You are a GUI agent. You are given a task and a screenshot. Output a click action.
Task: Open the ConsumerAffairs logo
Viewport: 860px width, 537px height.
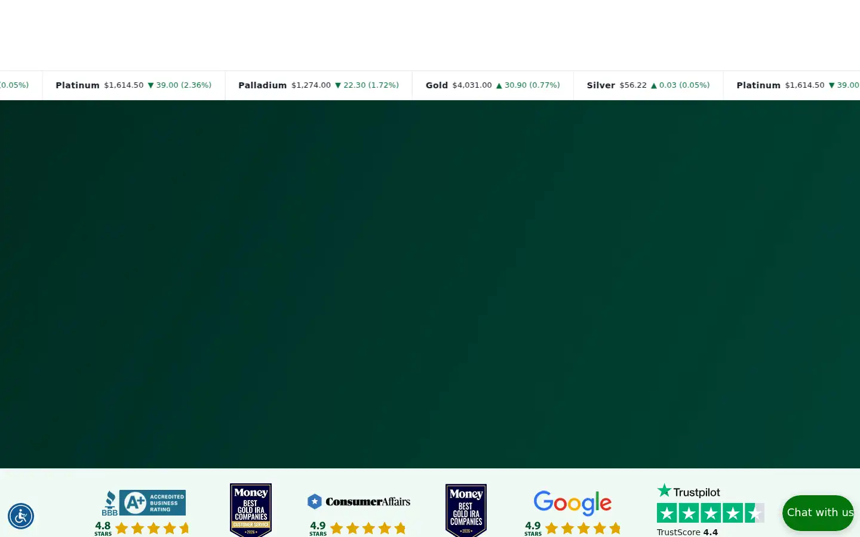(x=359, y=502)
